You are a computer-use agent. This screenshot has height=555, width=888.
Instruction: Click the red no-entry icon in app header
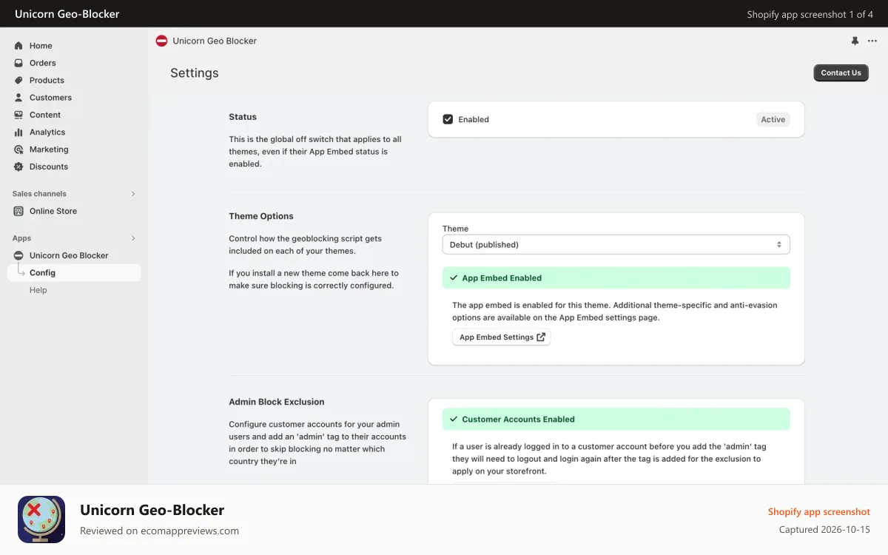[x=161, y=41]
